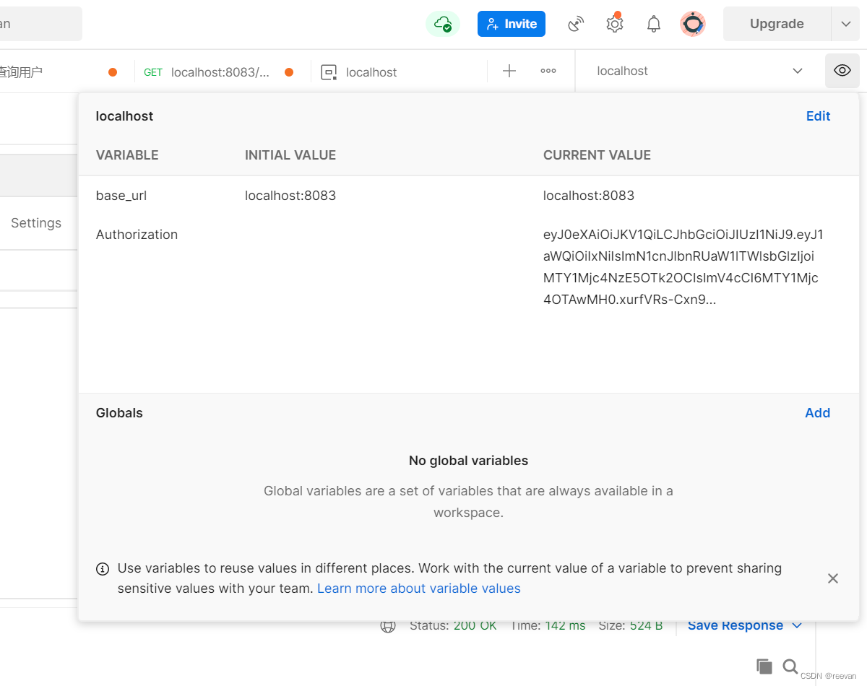The image size is (867, 686).
Task: Click the copy response icon
Action: 764,666
